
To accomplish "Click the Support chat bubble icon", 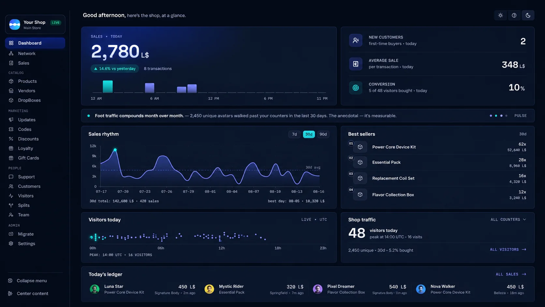I will pos(11,177).
